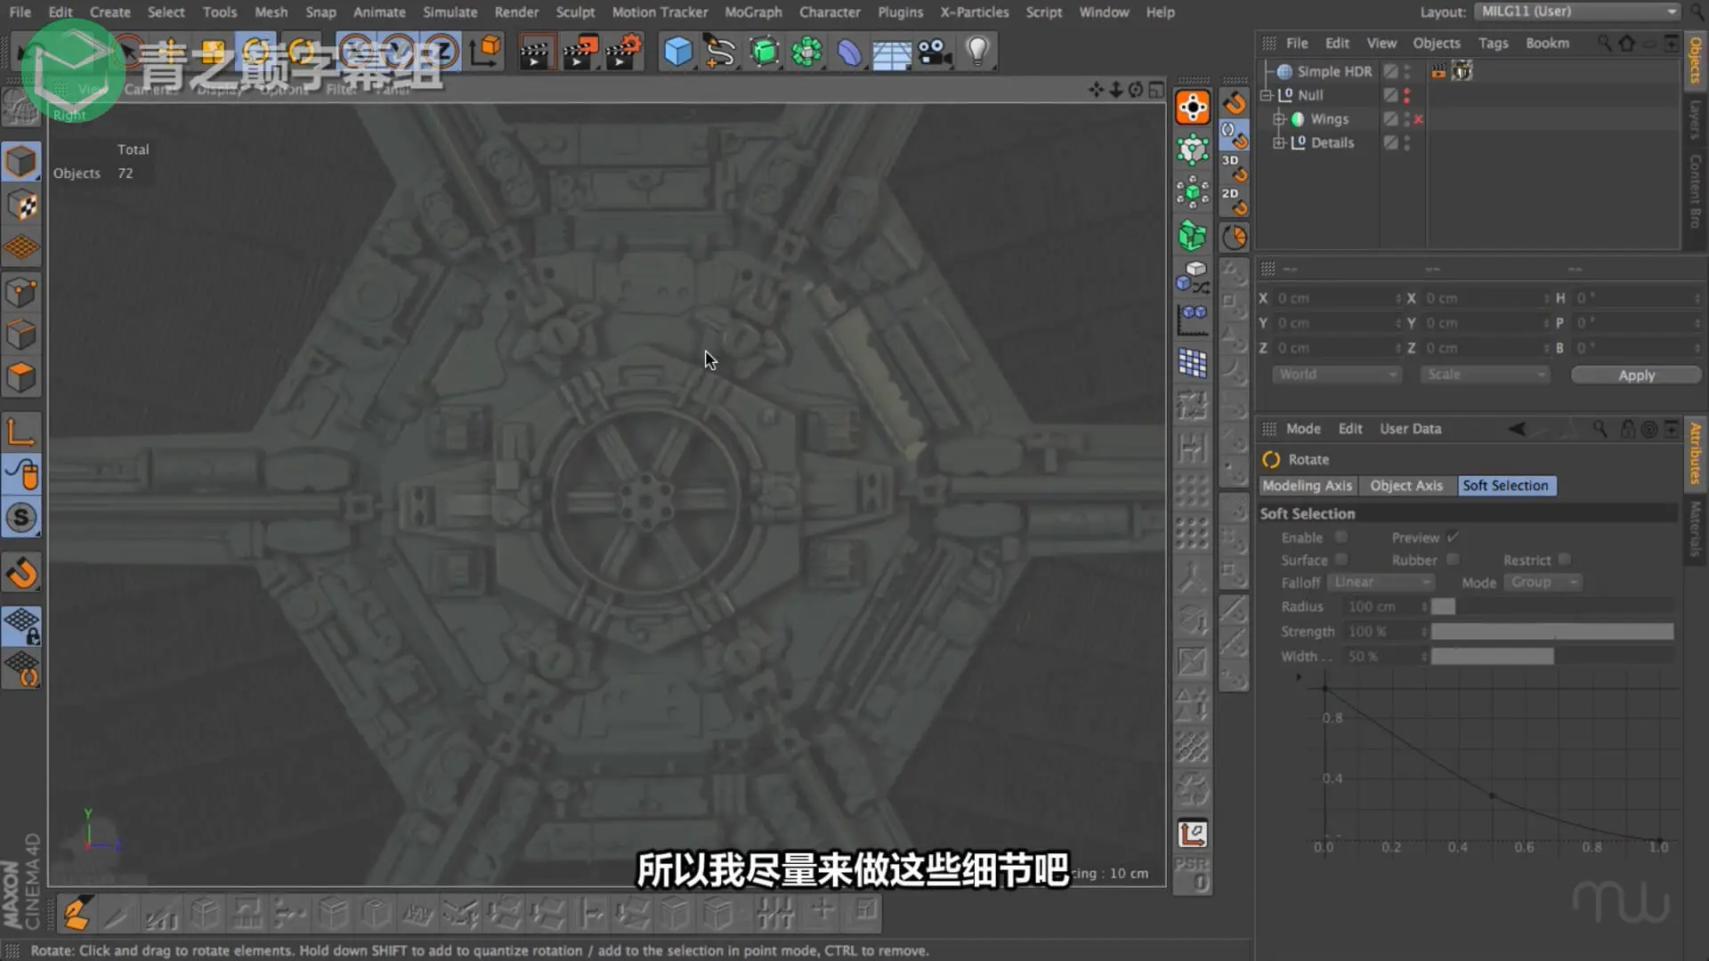Open the Simulate menu
Viewport: 1709px width, 961px height.
(x=450, y=12)
